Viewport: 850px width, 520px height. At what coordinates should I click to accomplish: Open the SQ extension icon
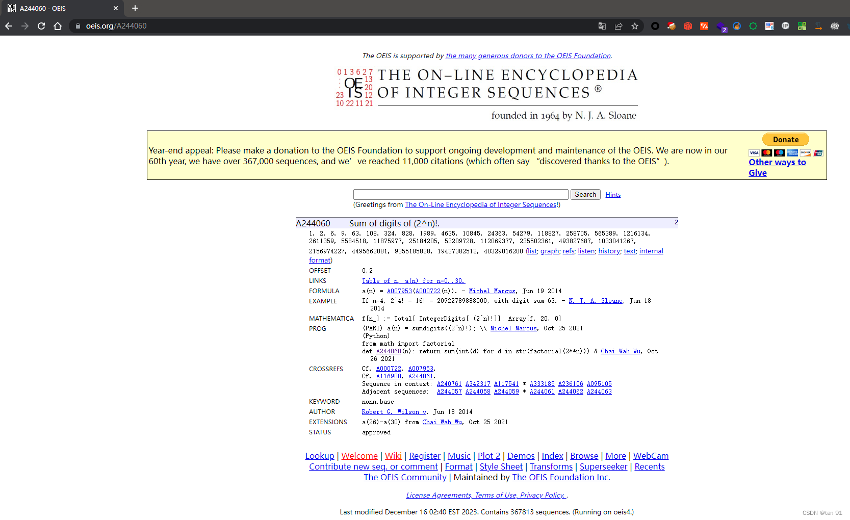tap(835, 26)
